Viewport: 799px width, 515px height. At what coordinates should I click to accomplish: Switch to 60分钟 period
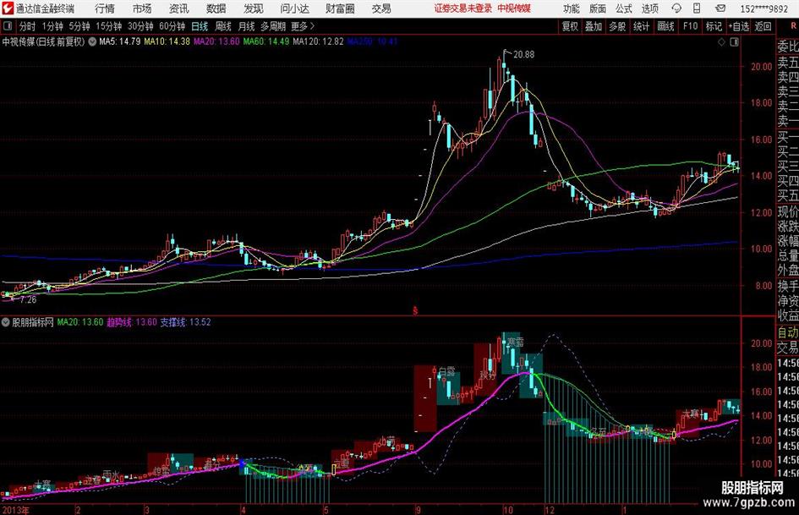172,26
